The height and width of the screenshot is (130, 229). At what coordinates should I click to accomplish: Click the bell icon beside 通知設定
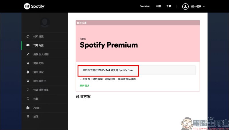28,72
